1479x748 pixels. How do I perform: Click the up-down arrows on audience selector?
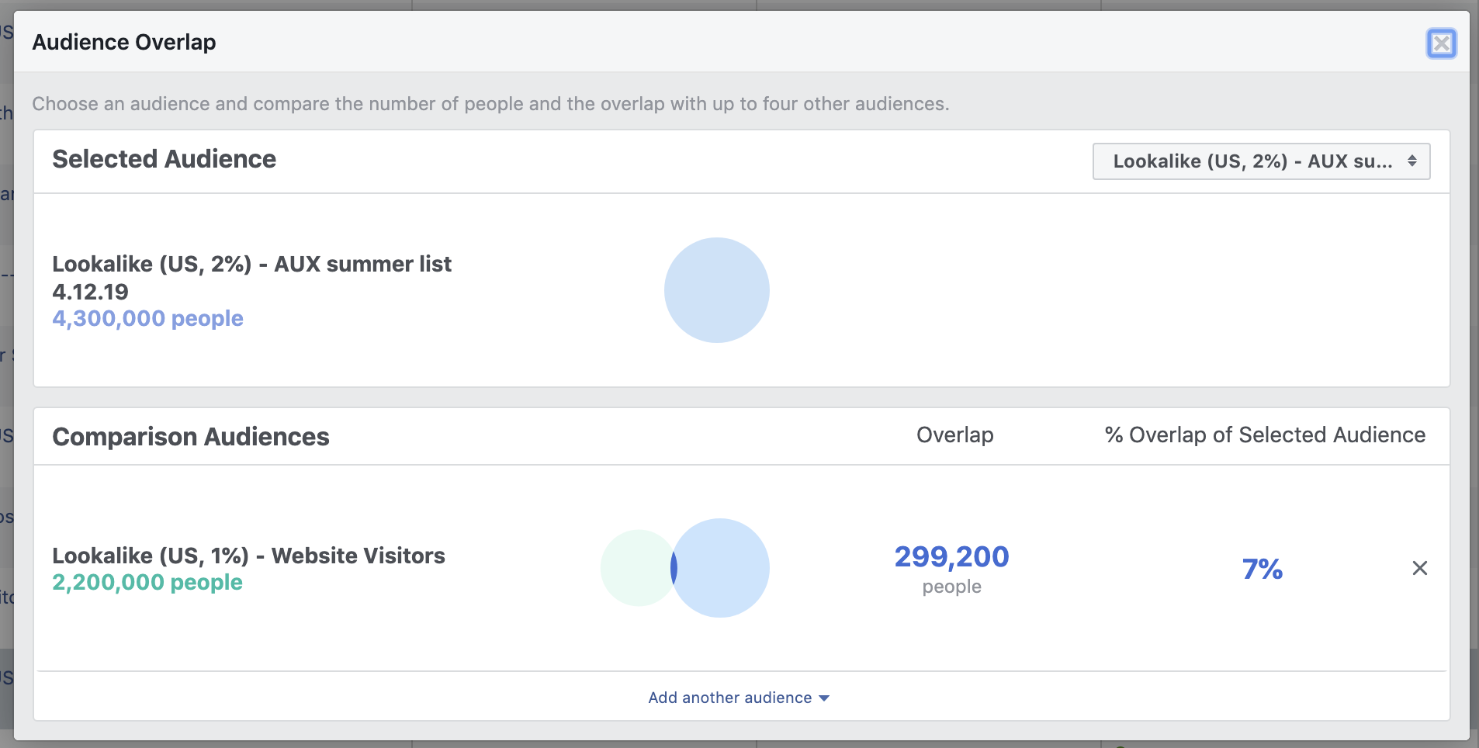(1412, 161)
